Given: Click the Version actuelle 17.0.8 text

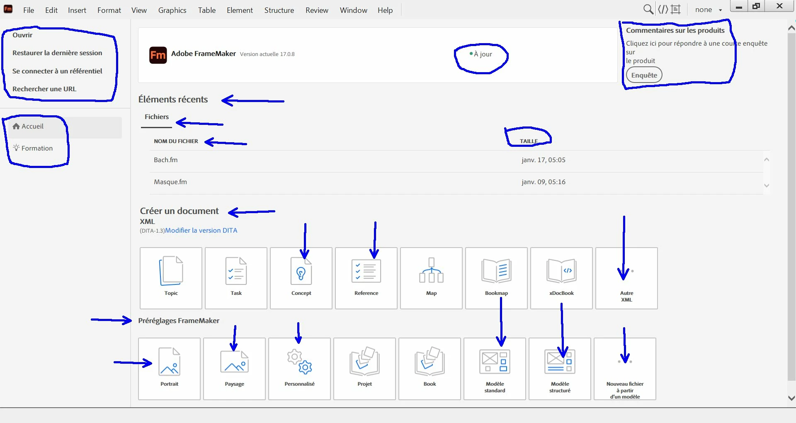Looking at the screenshot, I should click(267, 54).
